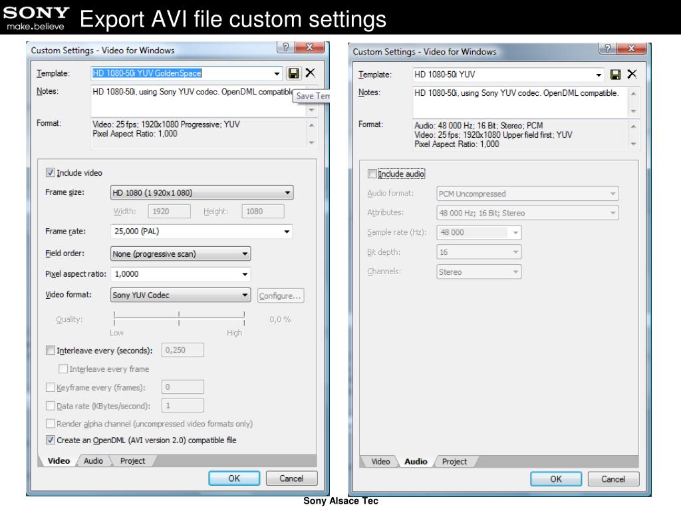Viewport: 681px width, 511px height.
Task: Click Width field showing 1920
Action: 169,211
